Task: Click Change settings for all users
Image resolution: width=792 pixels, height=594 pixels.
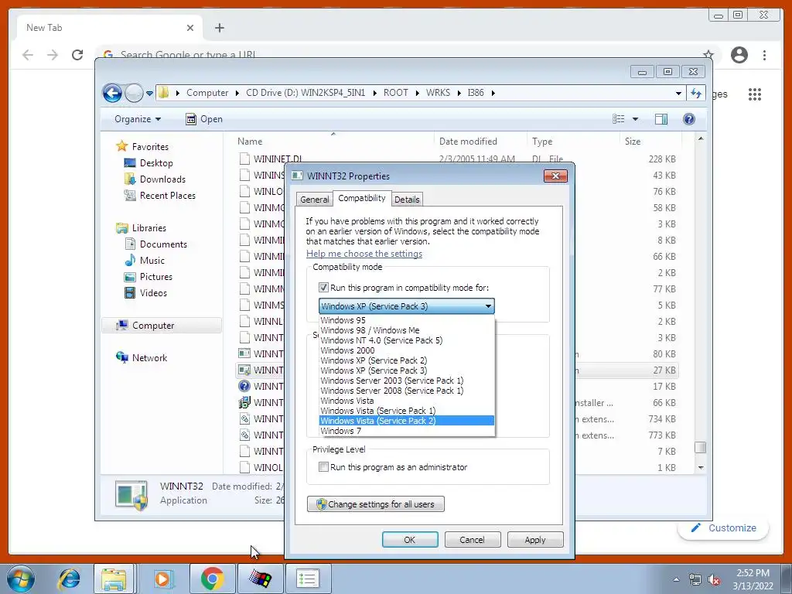Action: 375,504
